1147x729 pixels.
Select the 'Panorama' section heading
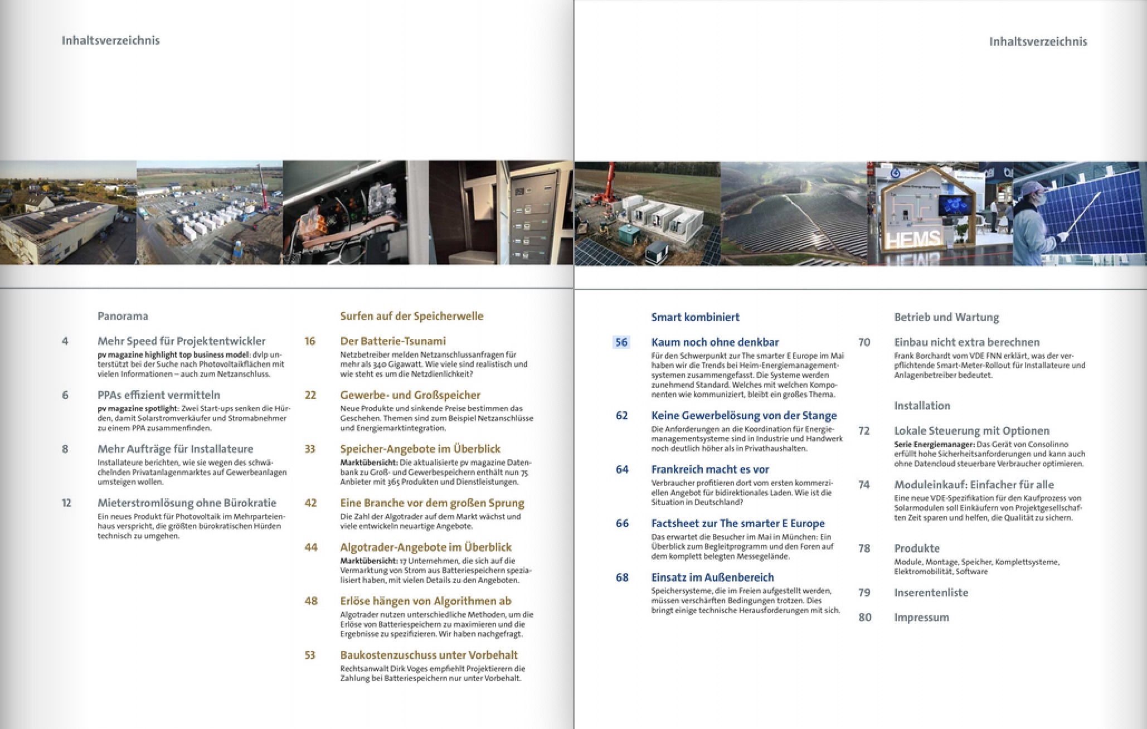coord(123,317)
